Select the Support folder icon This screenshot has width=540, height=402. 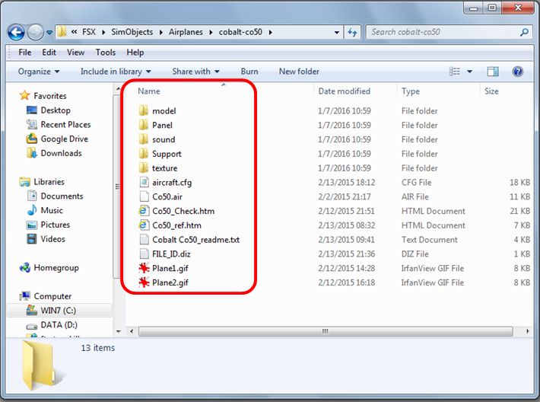144,154
